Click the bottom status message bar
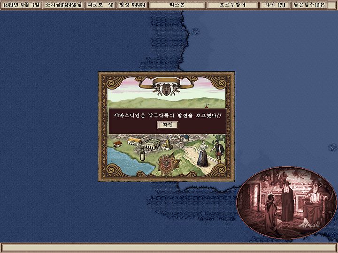This screenshot has width=338, height=253. click(169, 248)
